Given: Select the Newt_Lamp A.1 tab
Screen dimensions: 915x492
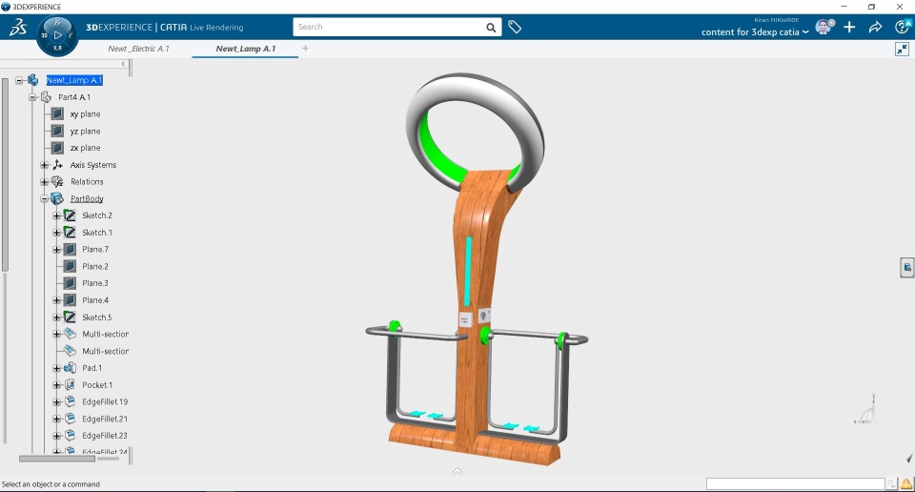Looking at the screenshot, I should tap(245, 49).
